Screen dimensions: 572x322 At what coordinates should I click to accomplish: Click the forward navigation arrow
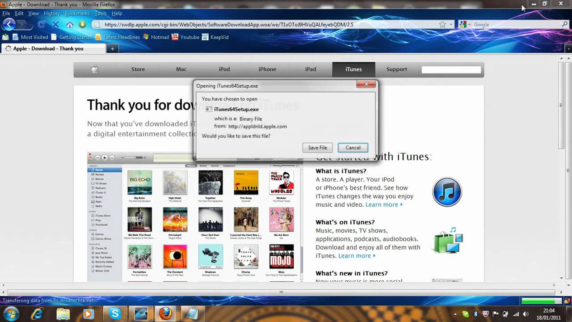click(22, 25)
